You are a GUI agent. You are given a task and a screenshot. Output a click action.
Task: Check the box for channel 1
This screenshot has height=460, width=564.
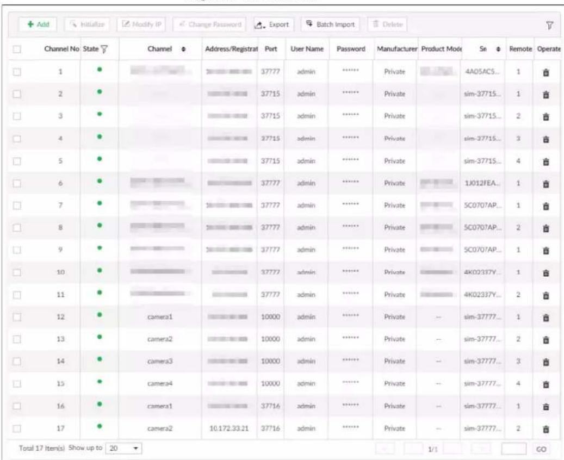tap(17, 72)
